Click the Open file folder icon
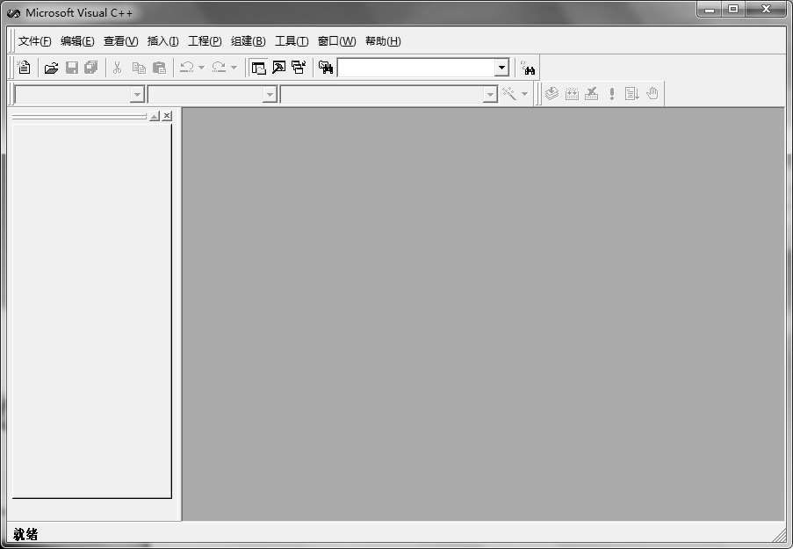 click(51, 68)
